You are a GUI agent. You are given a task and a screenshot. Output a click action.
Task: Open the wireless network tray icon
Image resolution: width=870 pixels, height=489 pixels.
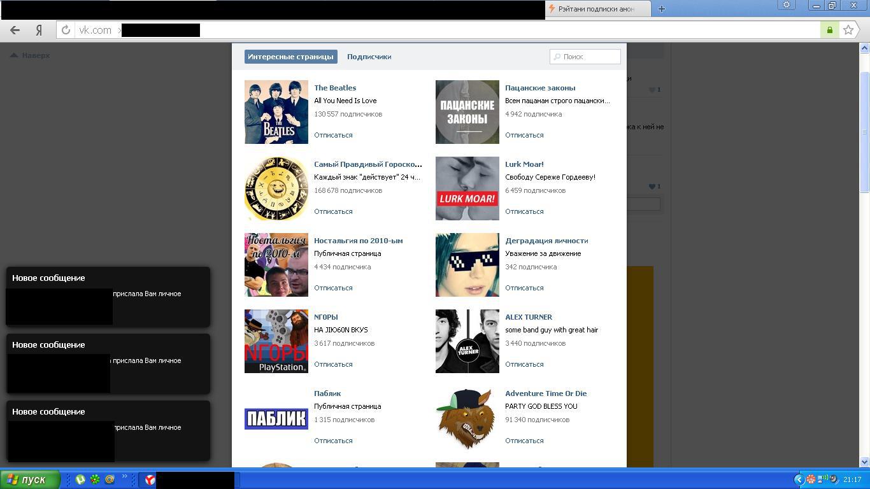pos(822,479)
